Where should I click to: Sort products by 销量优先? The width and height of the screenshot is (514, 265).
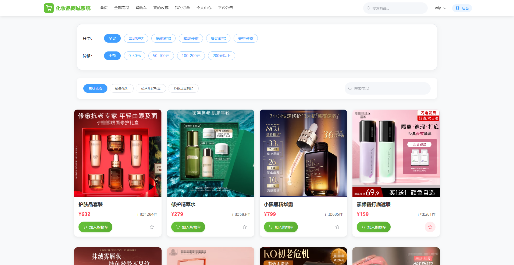click(122, 89)
